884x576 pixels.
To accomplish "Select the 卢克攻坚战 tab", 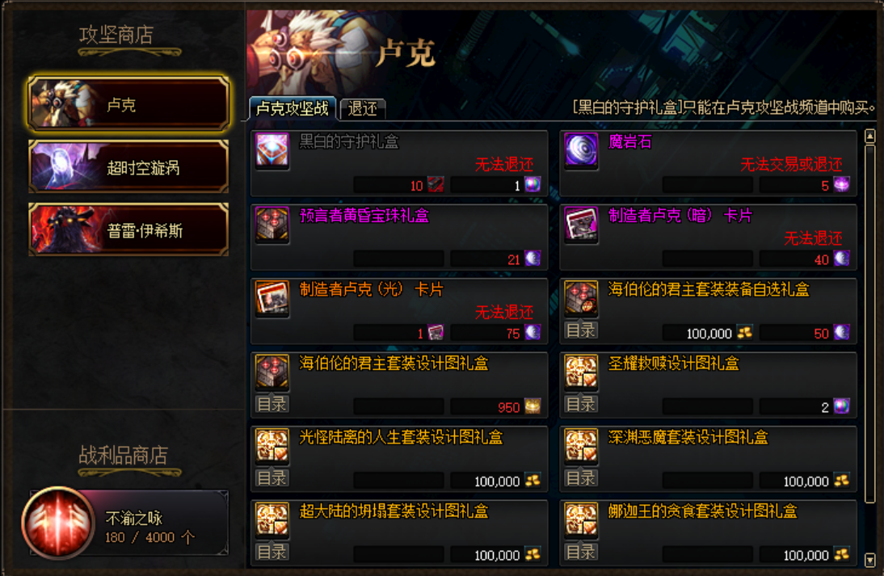I will (x=292, y=108).
